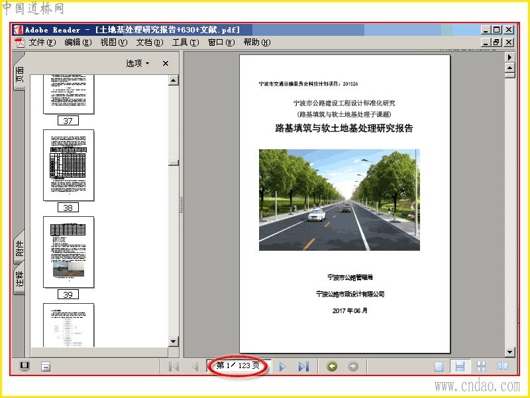
Task: Switch to the 页面 side tab
Action: coord(20,74)
